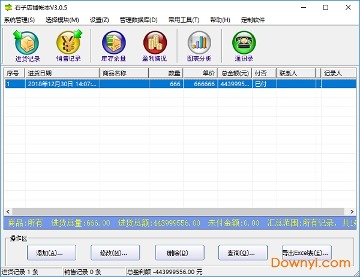This screenshot has height=277, width=360.
Task: Click the 删除(D) button
Action: pos(179,252)
